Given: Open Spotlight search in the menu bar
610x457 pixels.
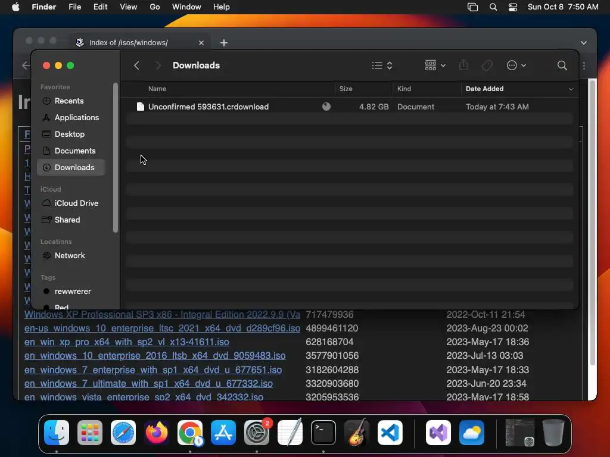Looking at the screenshot, I should [493, 7].
